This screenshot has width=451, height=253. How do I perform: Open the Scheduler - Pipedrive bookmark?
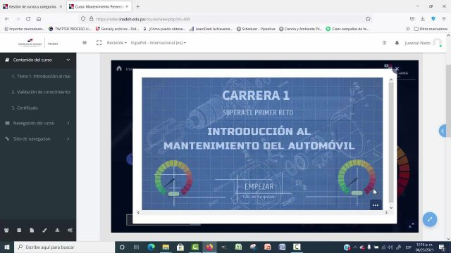pos(256,29)
